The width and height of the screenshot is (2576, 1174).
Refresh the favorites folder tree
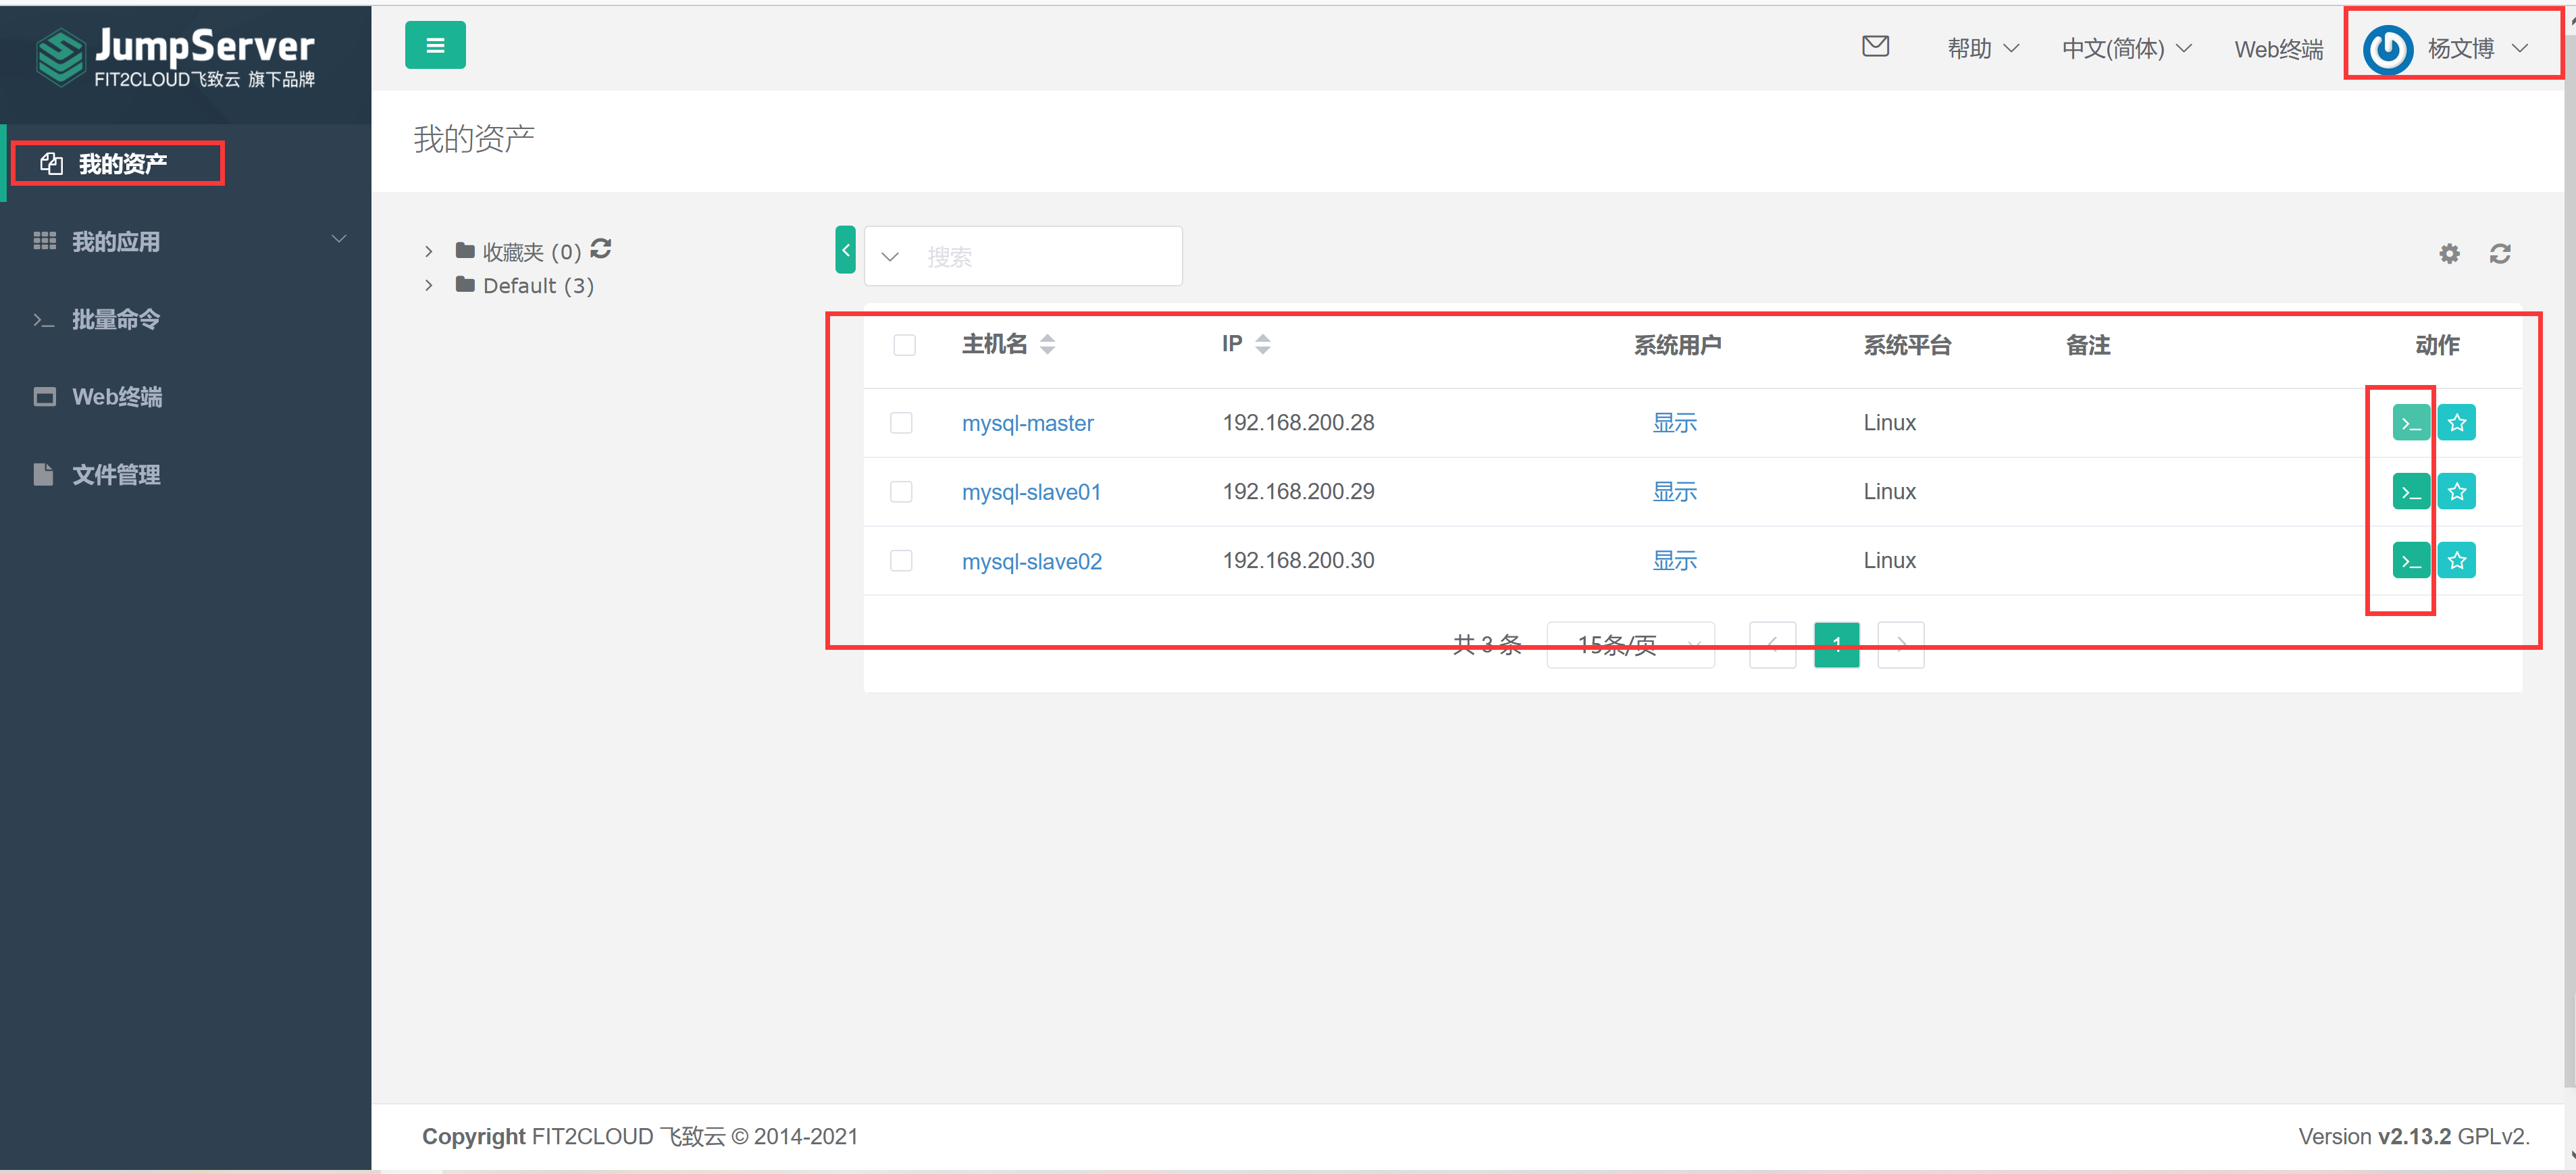coord(601,248)
